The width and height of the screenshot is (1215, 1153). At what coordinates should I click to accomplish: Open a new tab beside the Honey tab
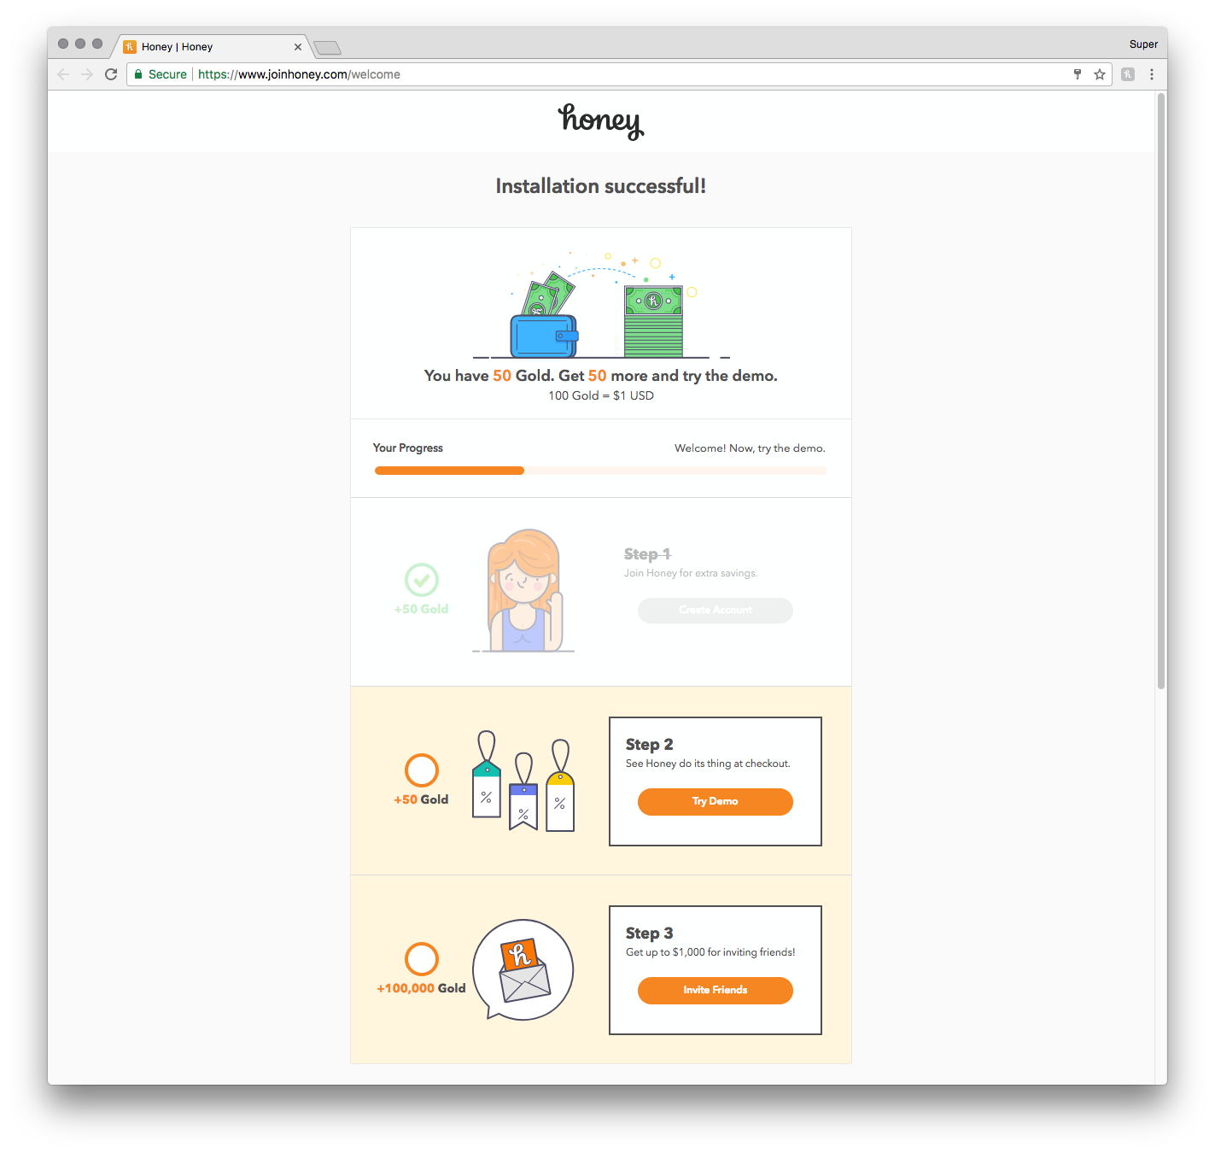pyautogui.click(x=327, y=47)
